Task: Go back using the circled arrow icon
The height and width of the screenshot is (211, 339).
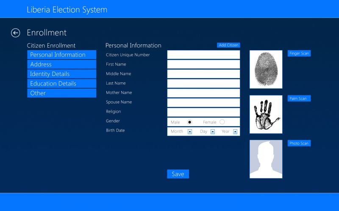Action: (16, 33)
